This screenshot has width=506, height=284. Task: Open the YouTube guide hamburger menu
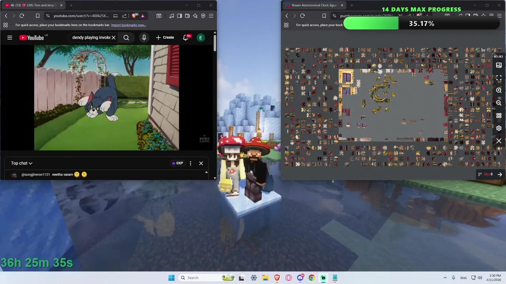[10, 37]
